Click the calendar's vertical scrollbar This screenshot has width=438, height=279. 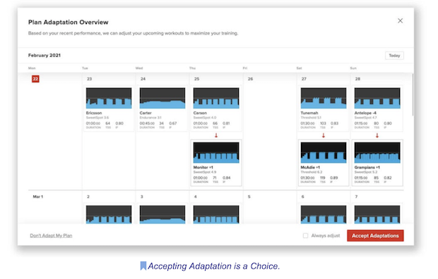pos(413,95)
